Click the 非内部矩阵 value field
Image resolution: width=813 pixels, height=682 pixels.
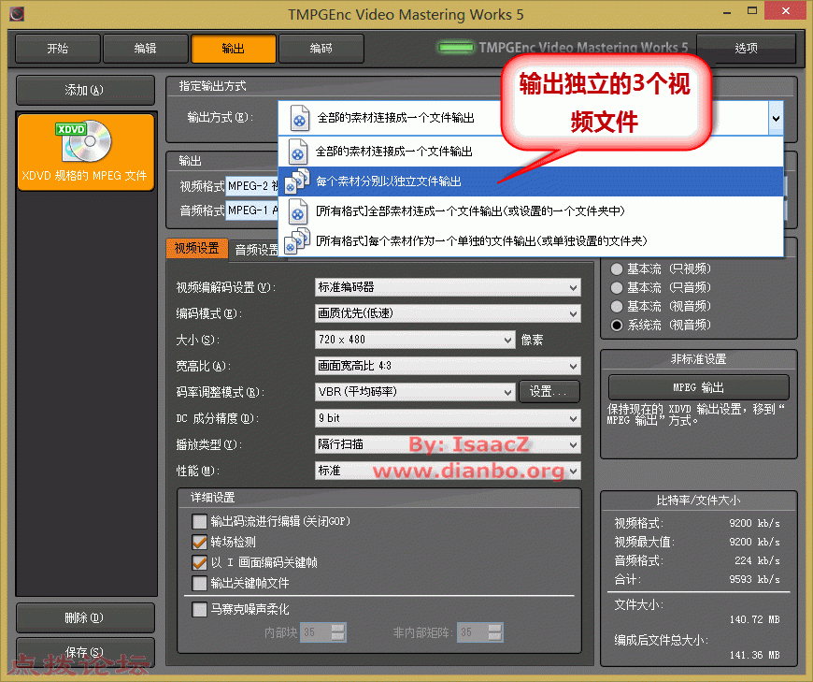click(x=472, y=632)
